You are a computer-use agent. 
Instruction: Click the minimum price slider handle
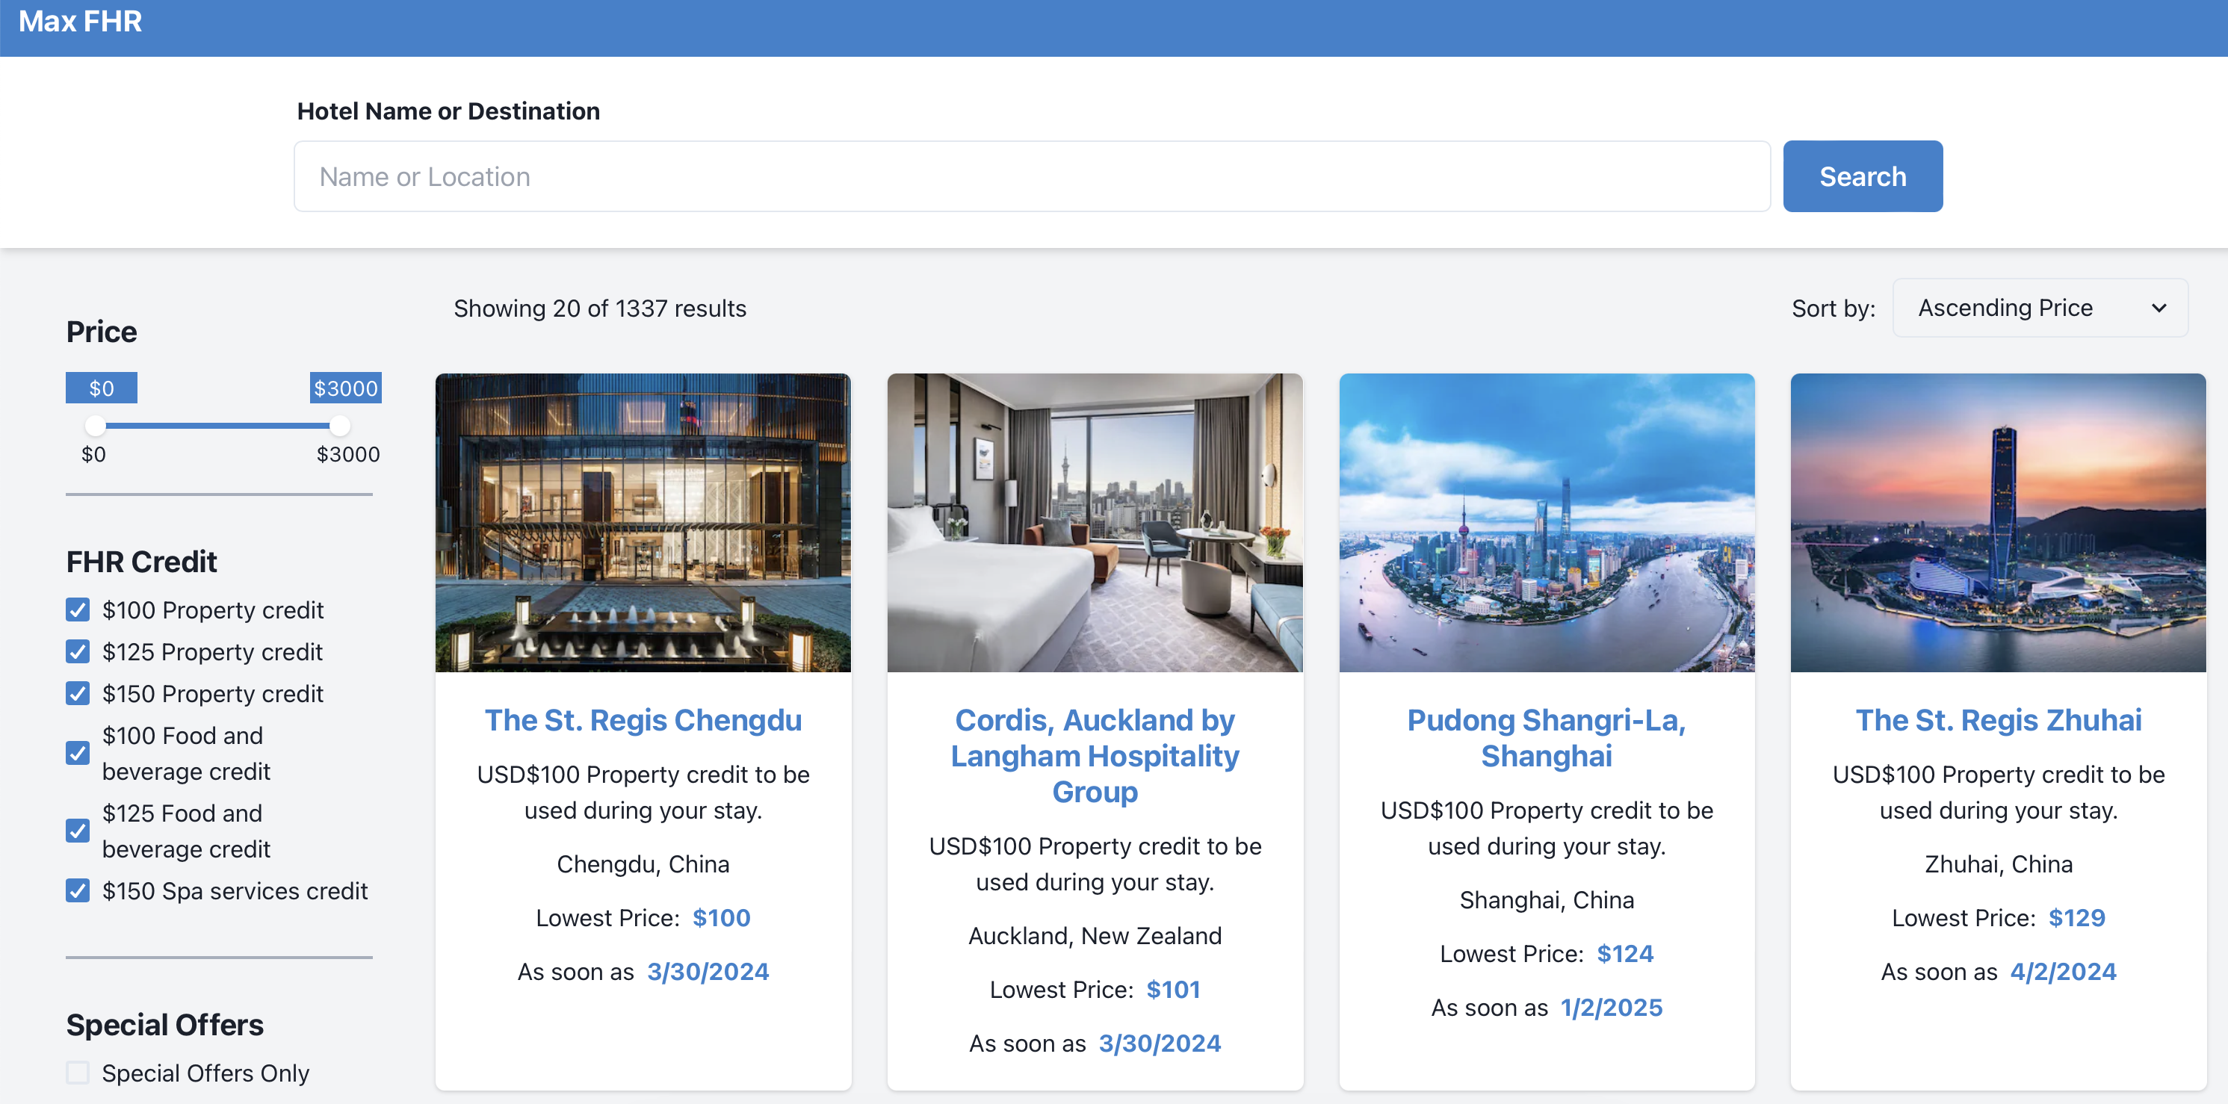click(95, 425)
